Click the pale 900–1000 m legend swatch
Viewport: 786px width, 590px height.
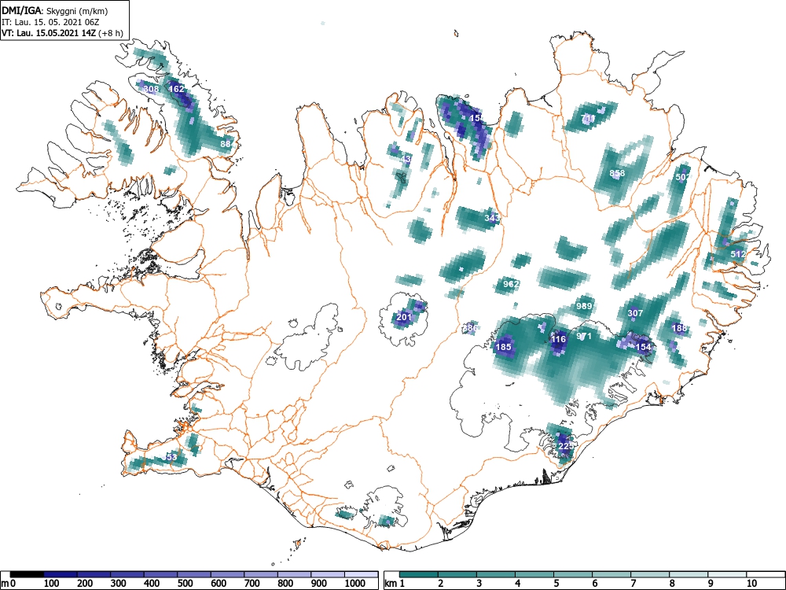click(x=328, y=574)
